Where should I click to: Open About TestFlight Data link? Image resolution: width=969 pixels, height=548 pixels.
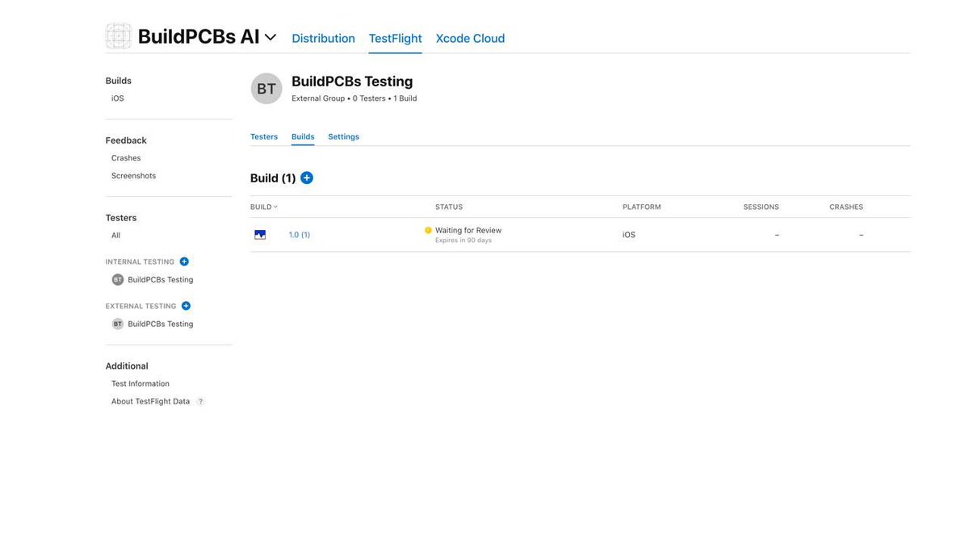tap(151, 402)
